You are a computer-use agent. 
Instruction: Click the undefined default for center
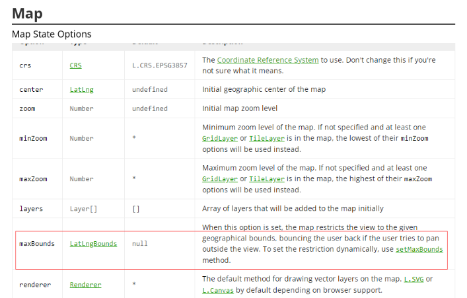pos(150,89)
